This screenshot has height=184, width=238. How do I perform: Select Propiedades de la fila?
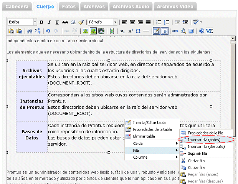(207, 133)
